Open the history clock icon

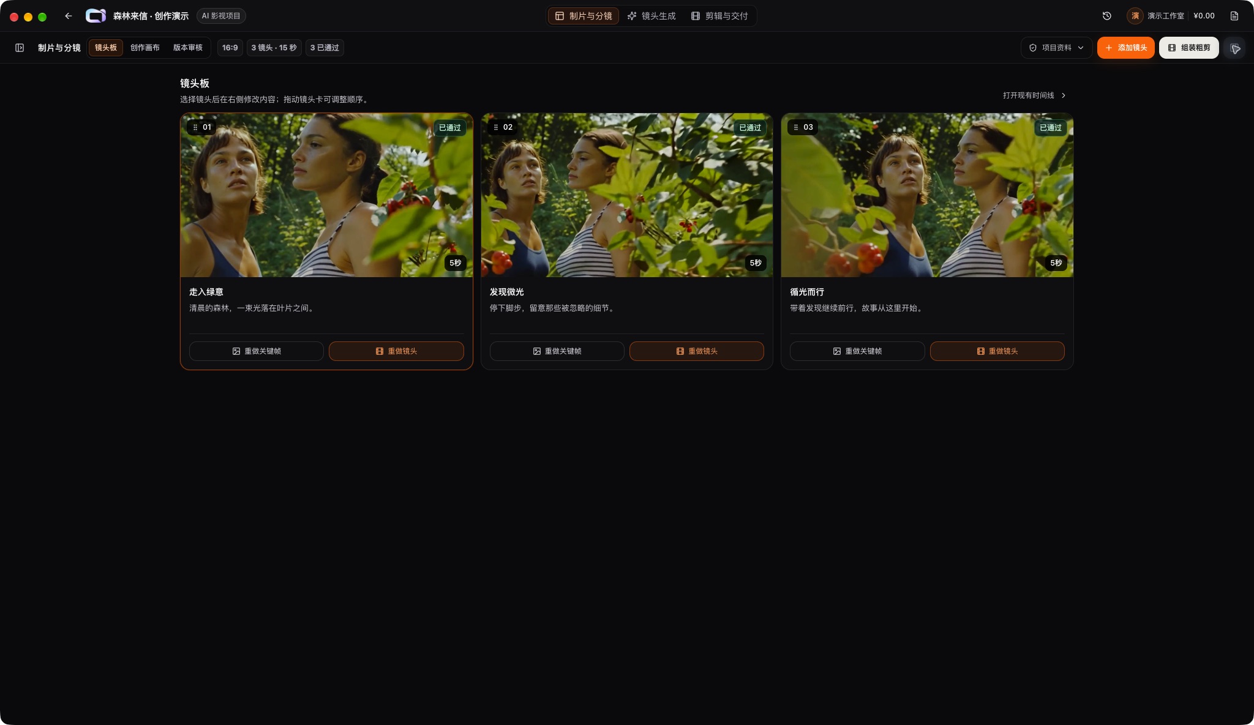click(1107, 16)
